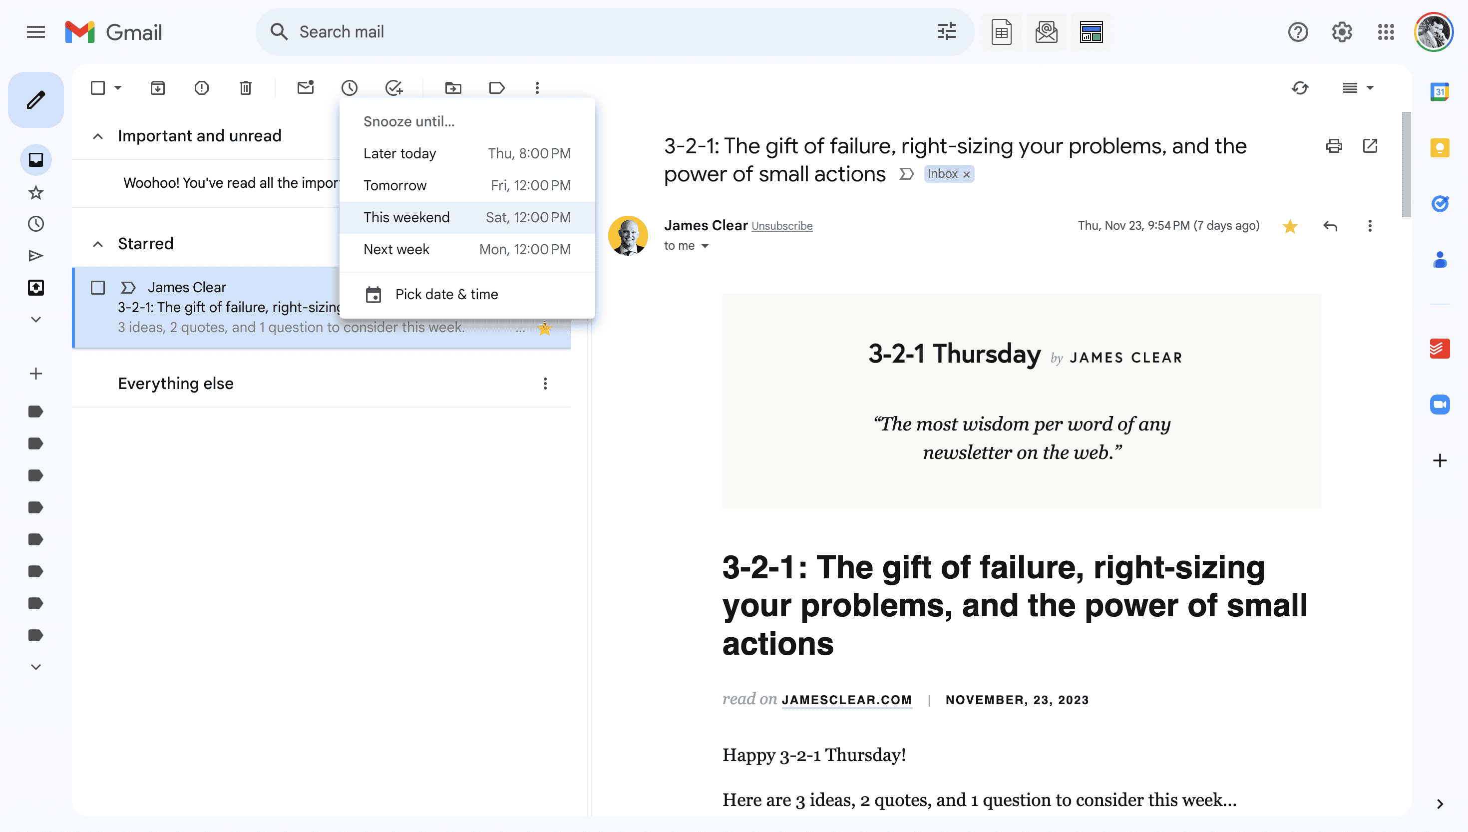This screenshot has width=1468, height=832.
Task: Click the more options three-dot icon in toolbar
Action: tap(537, 88)
